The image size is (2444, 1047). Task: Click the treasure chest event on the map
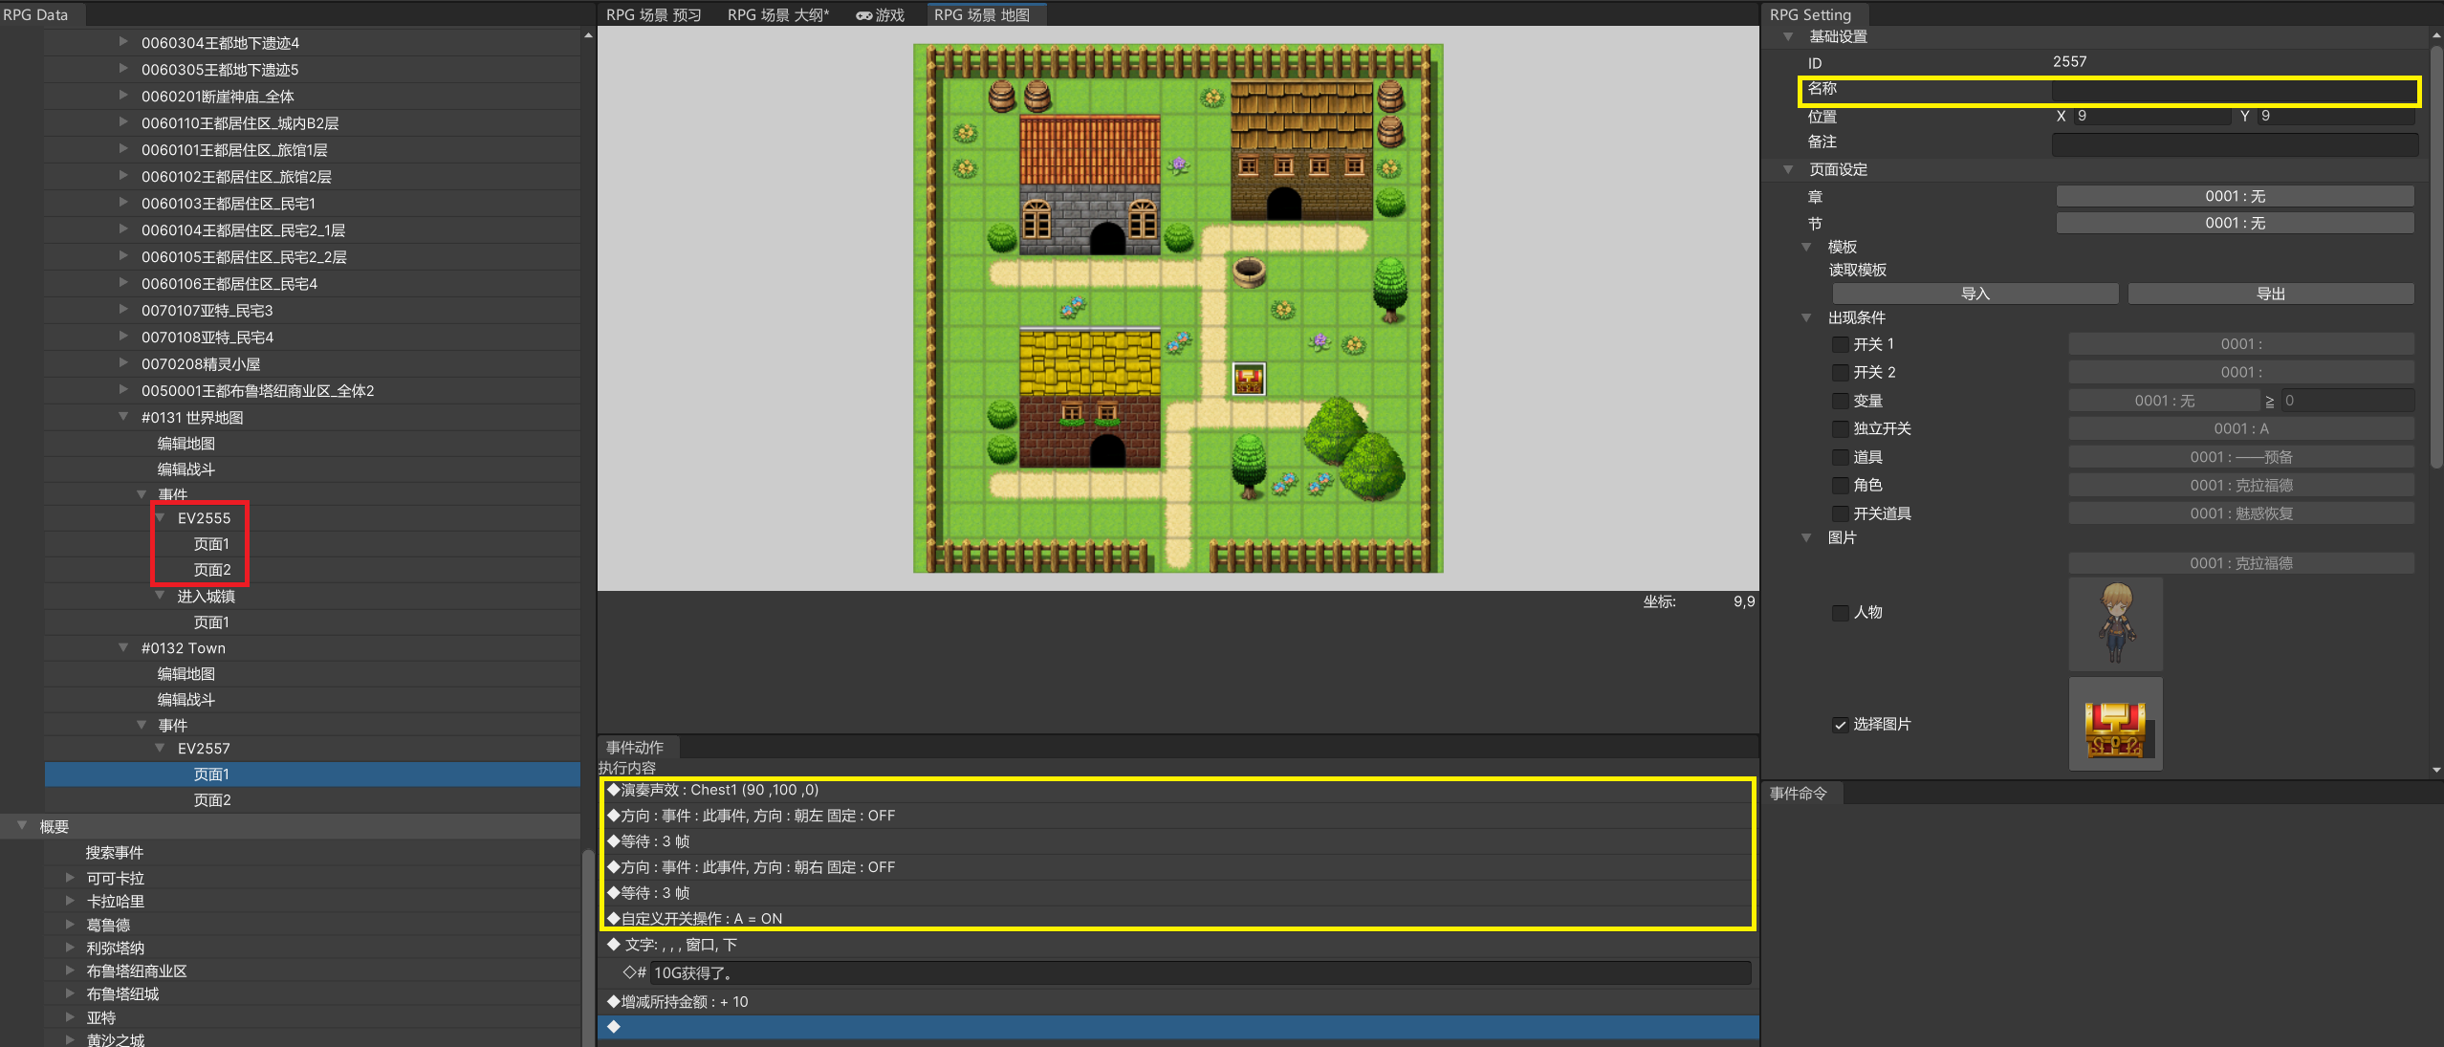coord(1248,380)
